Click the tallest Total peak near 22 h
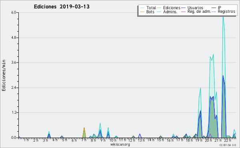This screenshot has width=240, height=148. coord(223,16)
